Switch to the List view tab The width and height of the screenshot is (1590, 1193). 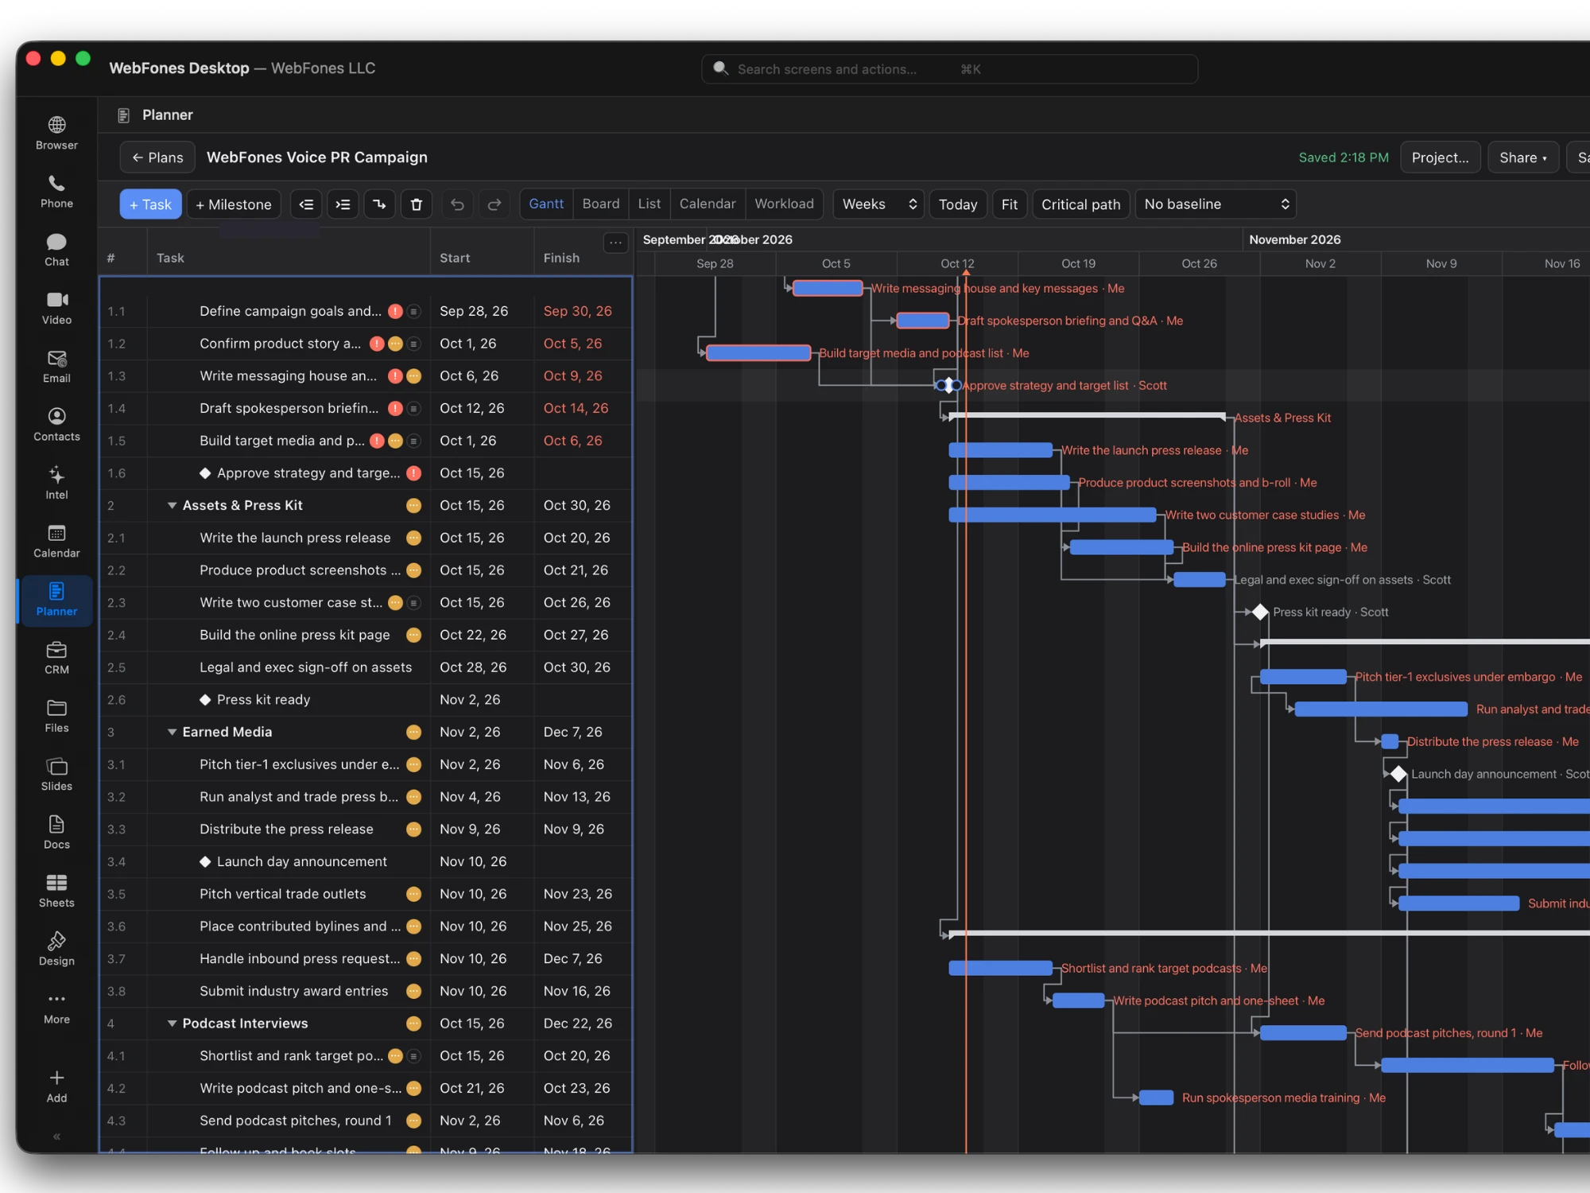(649, 204)
